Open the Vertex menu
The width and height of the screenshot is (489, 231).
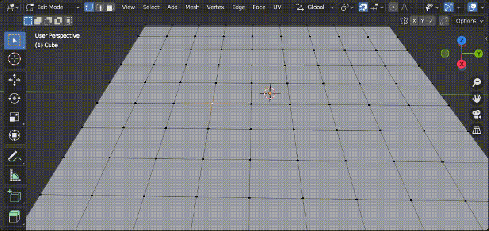tap(216, 7)
